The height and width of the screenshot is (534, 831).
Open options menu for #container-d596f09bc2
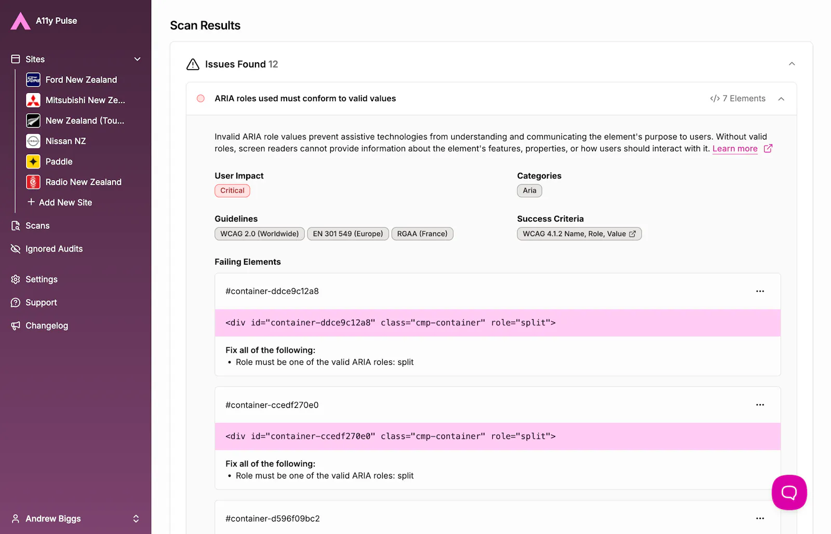pyautogui.click(x=760, y=518)
